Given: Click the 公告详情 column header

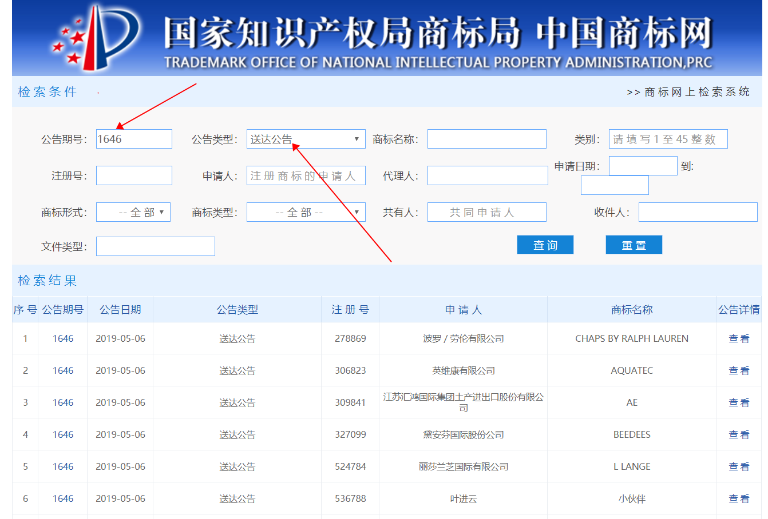Looking at the screenshot, I should pos(739,309).
